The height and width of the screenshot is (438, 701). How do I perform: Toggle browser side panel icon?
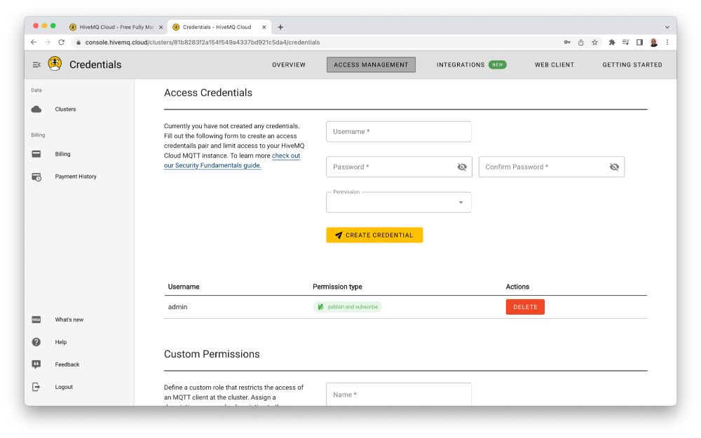[640, 43]
